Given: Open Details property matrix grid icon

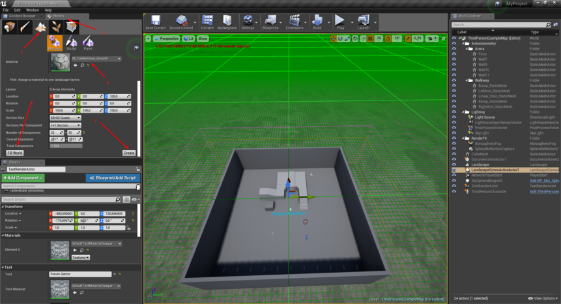Looking at the screenshot, I should click(x=126, y=200).
